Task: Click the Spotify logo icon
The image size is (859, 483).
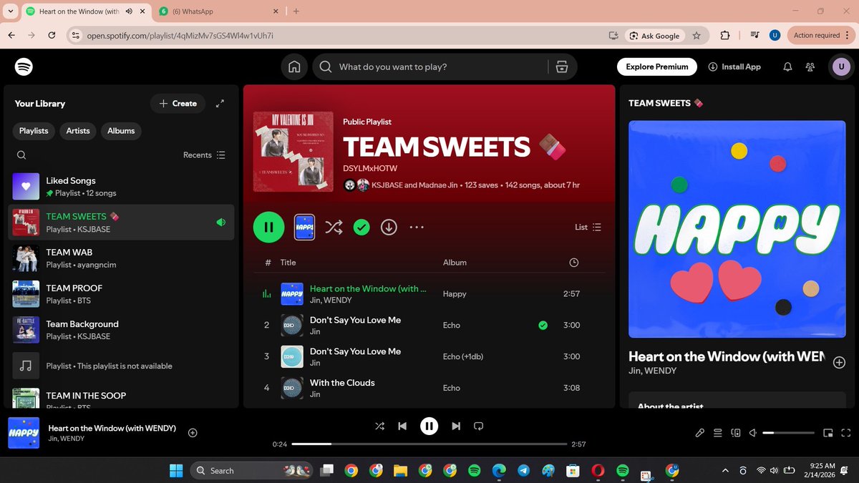Action: click(24, 67)
